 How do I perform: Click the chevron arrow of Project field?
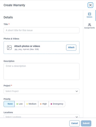(77, 91)
